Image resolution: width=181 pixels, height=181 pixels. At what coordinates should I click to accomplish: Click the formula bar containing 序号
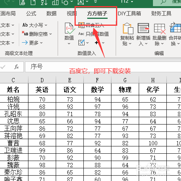click(x=103, y=67)
